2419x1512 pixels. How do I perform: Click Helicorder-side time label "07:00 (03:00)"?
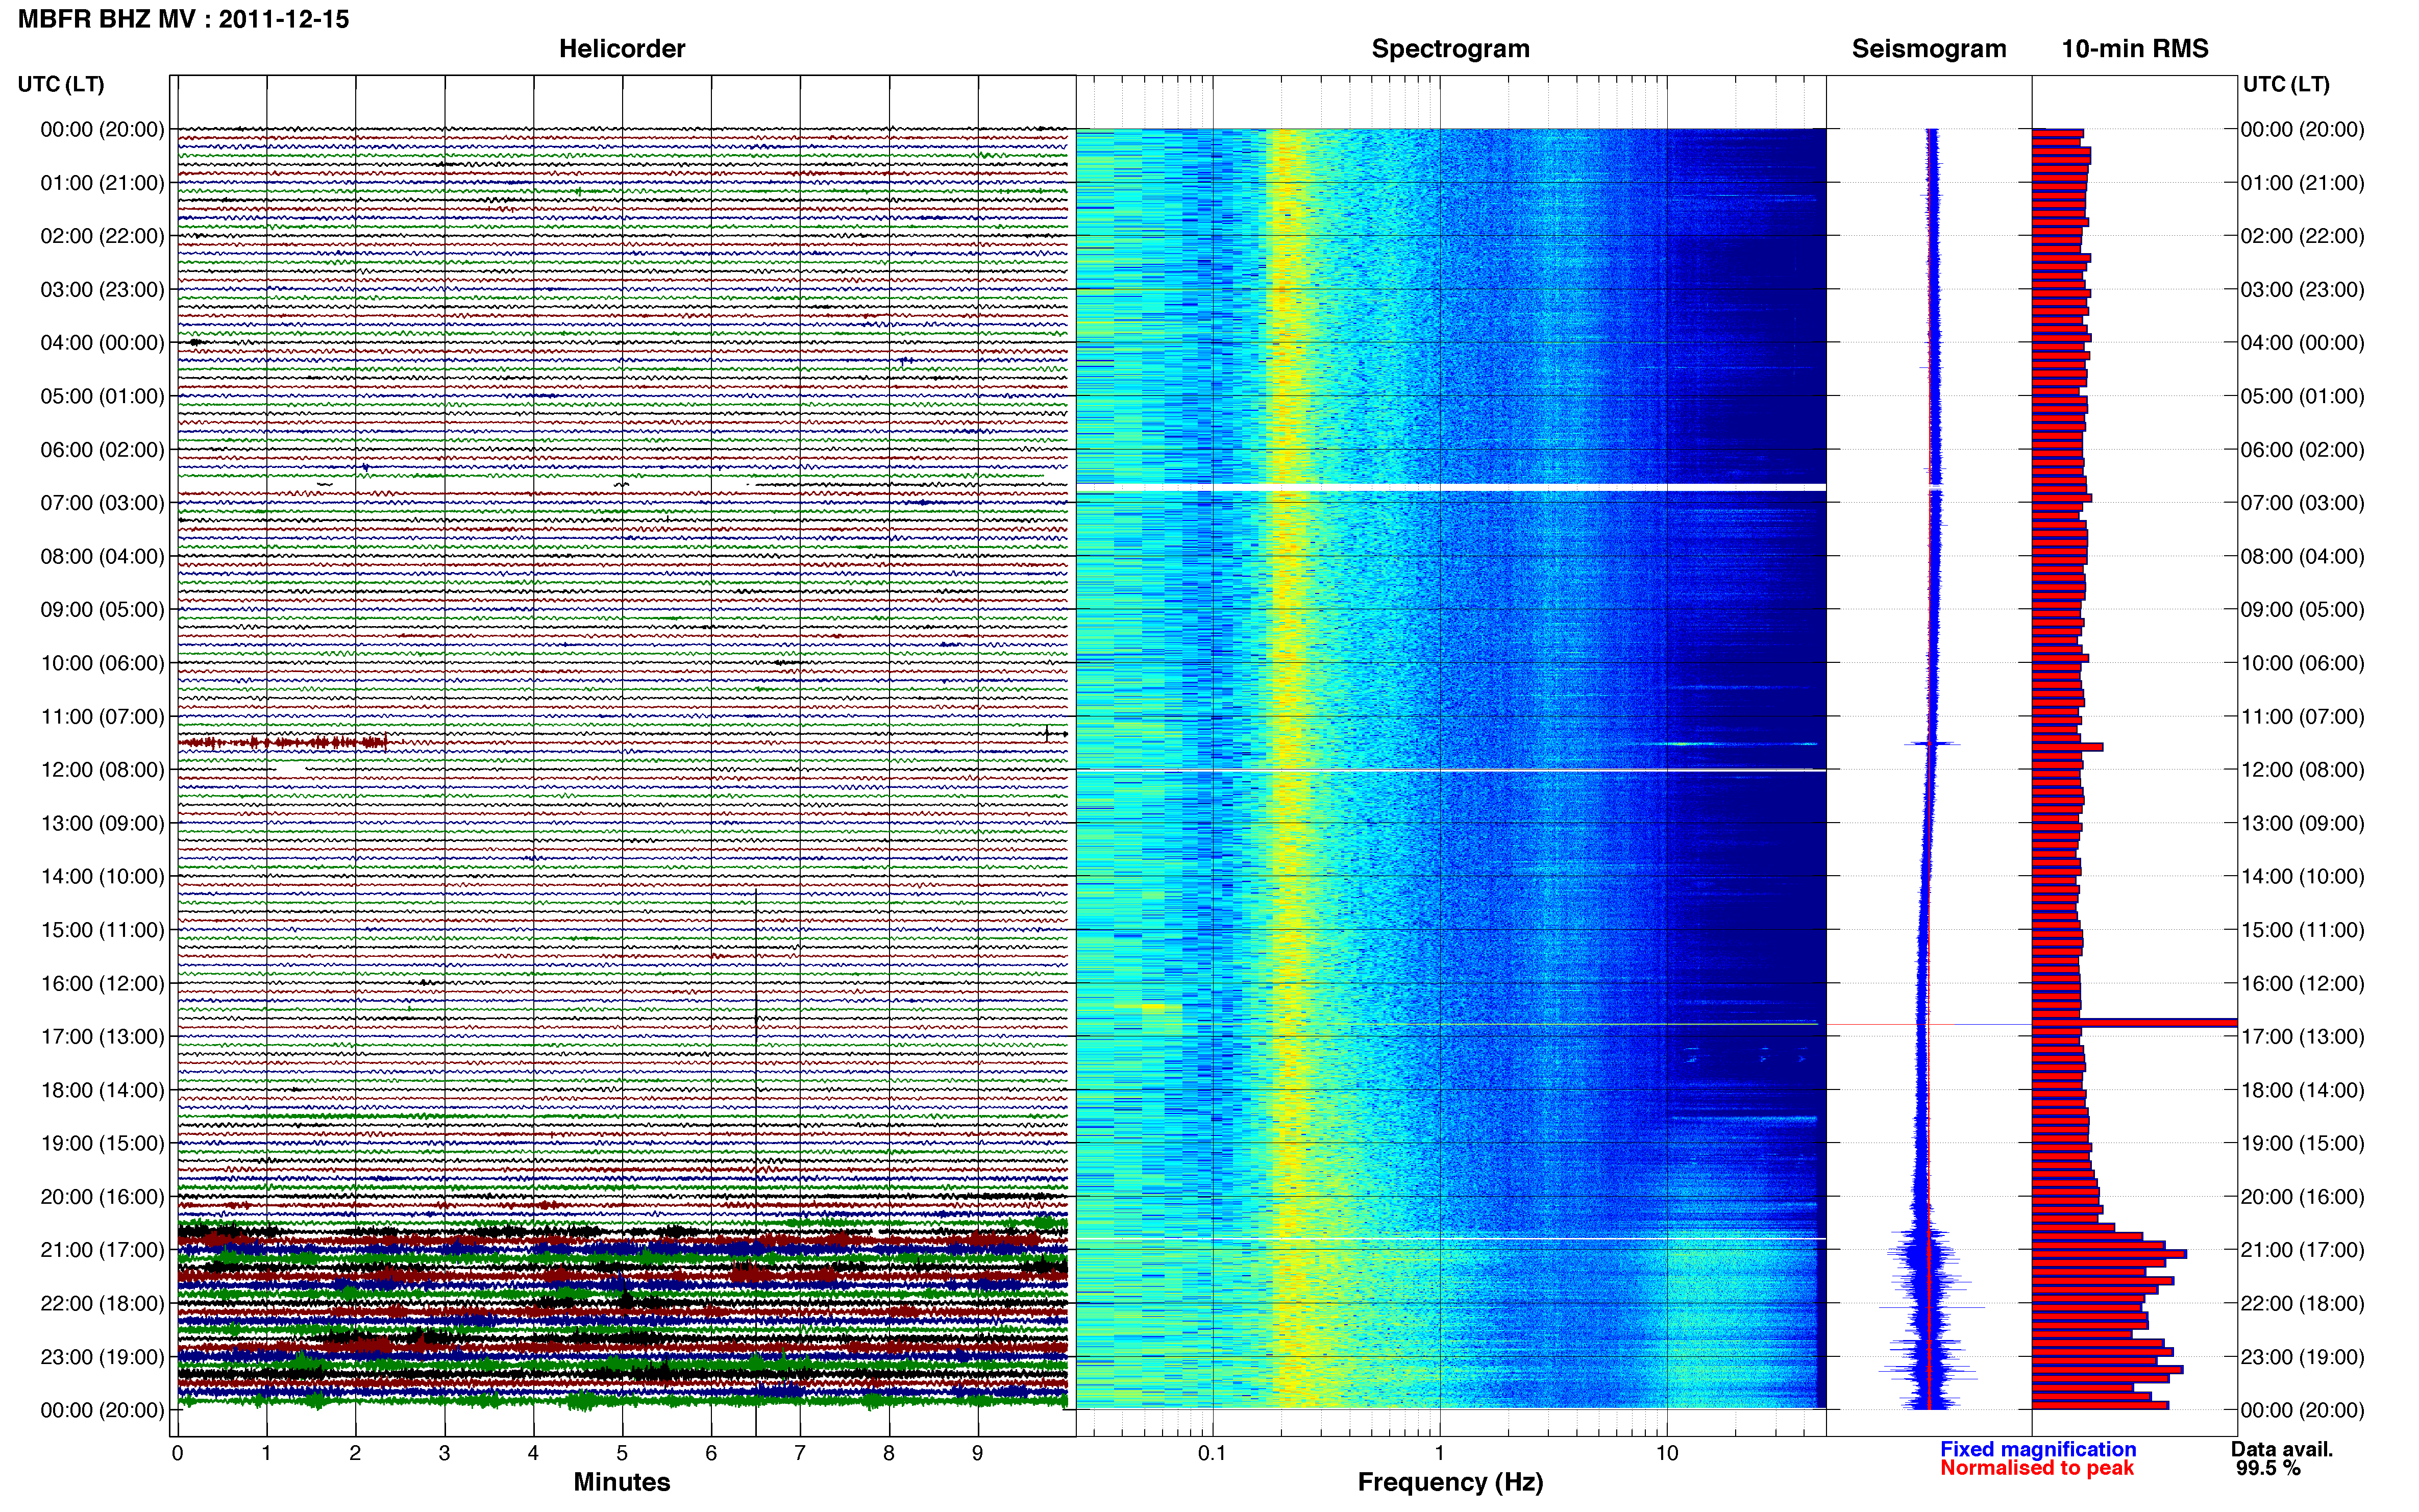pos(102,503)
